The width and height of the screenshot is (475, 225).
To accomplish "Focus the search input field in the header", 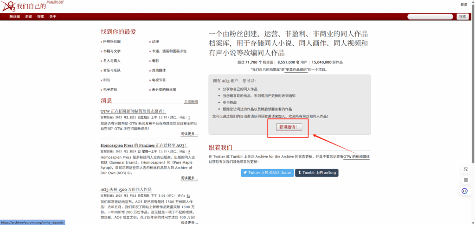I will [x=431, y=17].
